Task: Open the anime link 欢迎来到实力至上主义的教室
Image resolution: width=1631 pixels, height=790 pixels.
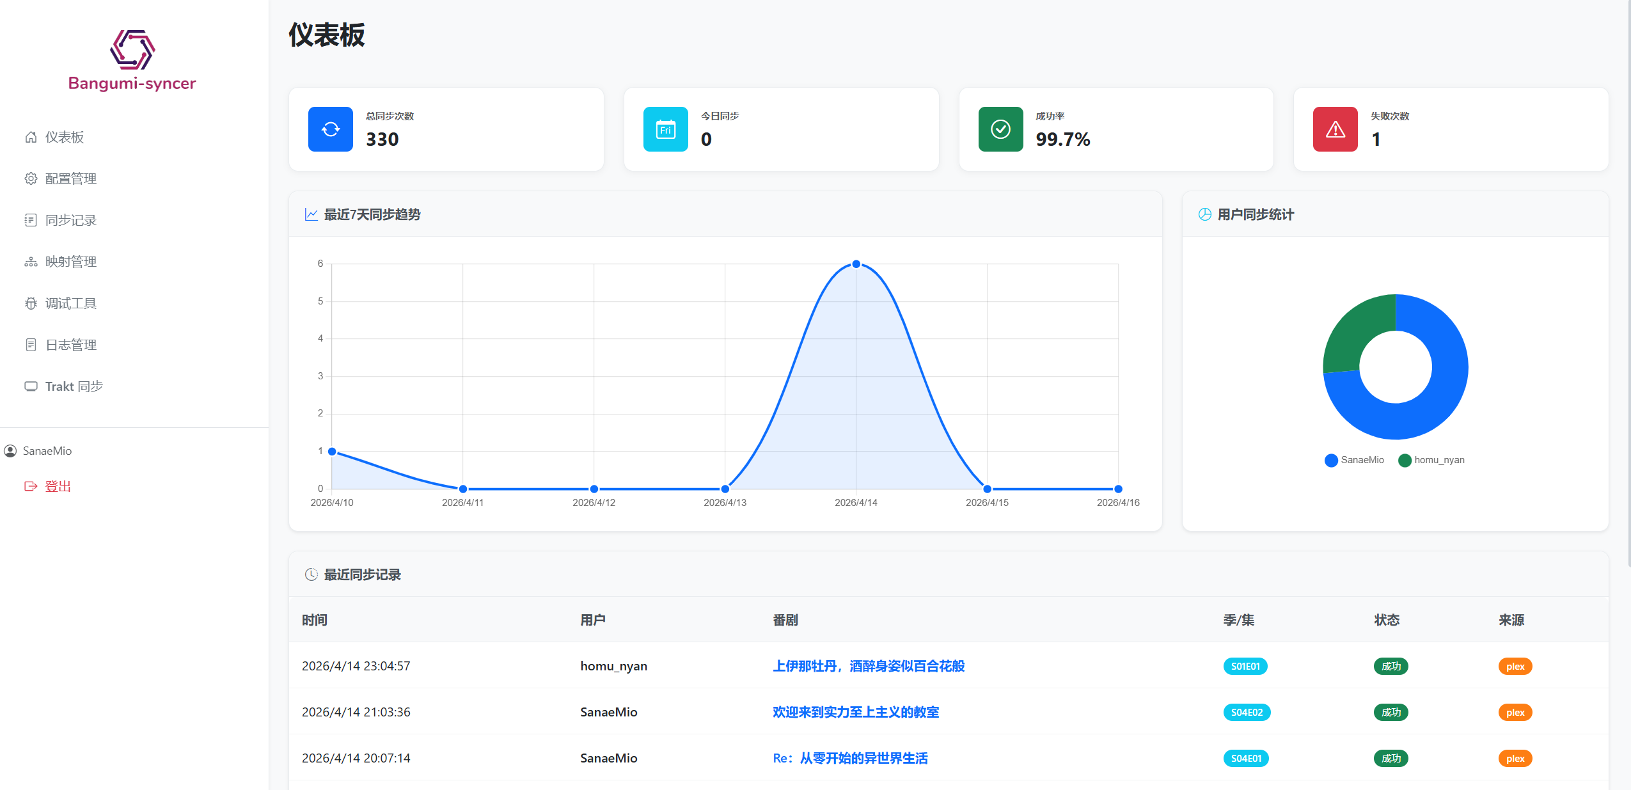Action: click(x=855, y=712)
